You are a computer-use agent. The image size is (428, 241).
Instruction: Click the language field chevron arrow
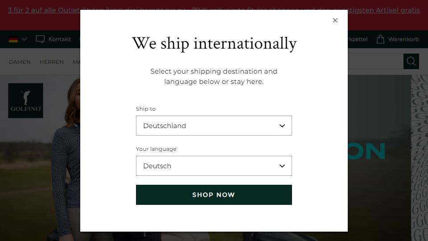282,166
